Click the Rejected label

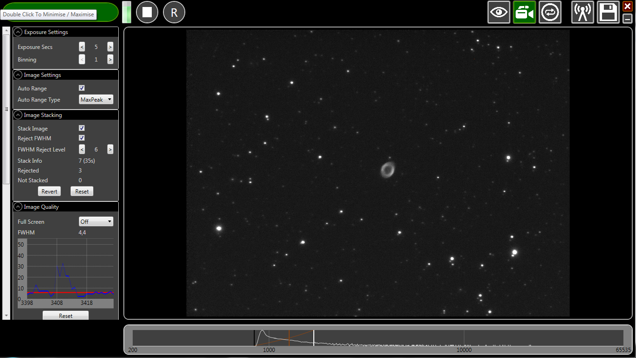coord(28,171)
